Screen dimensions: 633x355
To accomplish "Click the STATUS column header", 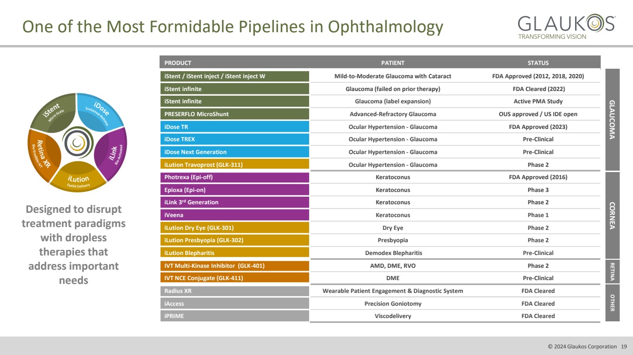I will click(538, 63).
